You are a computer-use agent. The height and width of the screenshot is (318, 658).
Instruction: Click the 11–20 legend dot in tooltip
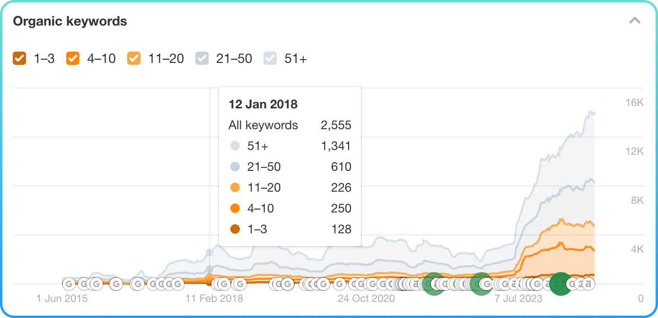pos(235,188)
